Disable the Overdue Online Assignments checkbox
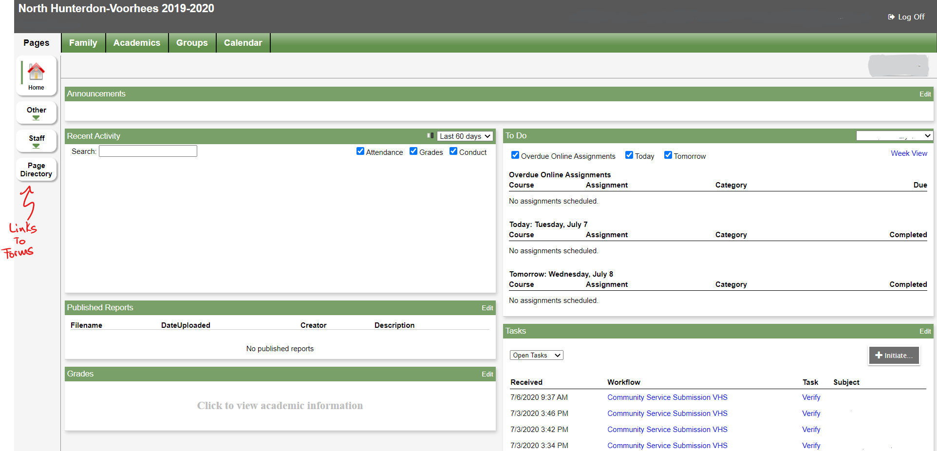 515,155
